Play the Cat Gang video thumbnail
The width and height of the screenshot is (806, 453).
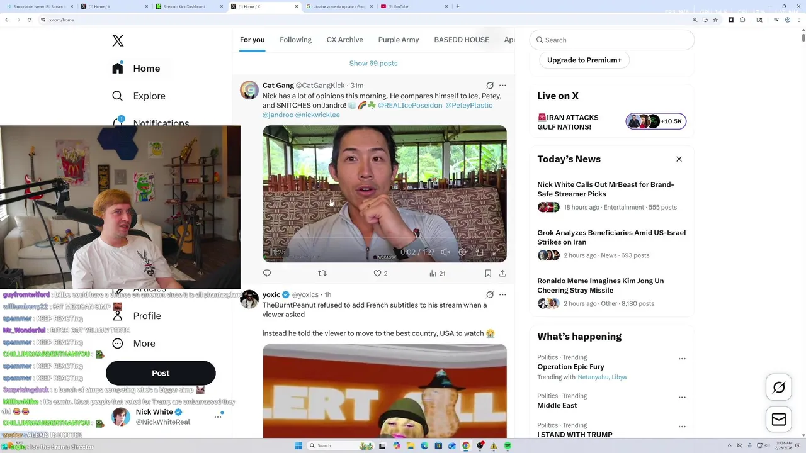tap(385, 194)
